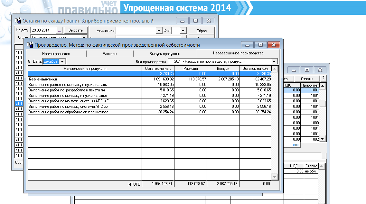Open the Выпуск продукции tab
The image size is (366, 204).
pos(165,54)
